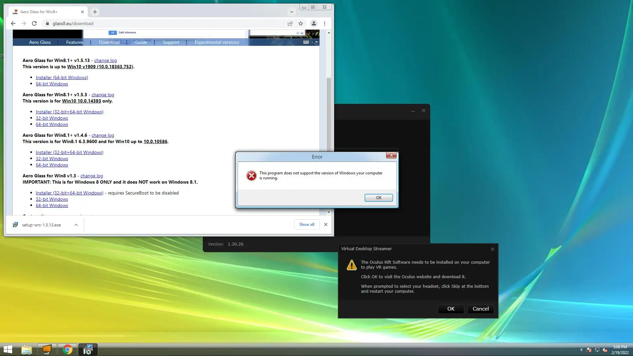The image size is (633, 356).
Task: Open the Guide menu item
Action: [141, 42]
